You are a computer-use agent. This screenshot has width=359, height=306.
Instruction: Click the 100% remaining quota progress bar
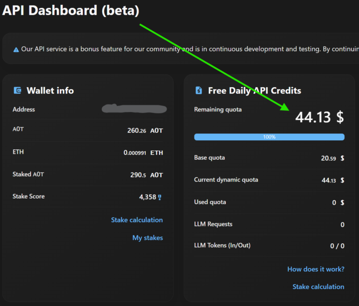click(x=269, y=137)
